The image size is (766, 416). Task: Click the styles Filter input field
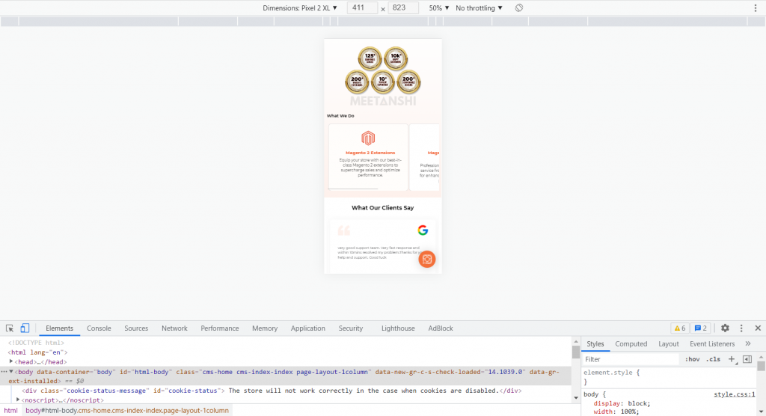click(628, 359)
